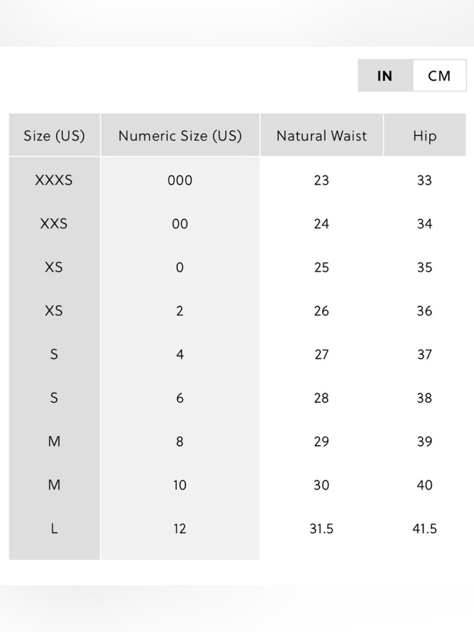474x632 pixels.
Task: Select the L size label
Action: pos(54,529)
